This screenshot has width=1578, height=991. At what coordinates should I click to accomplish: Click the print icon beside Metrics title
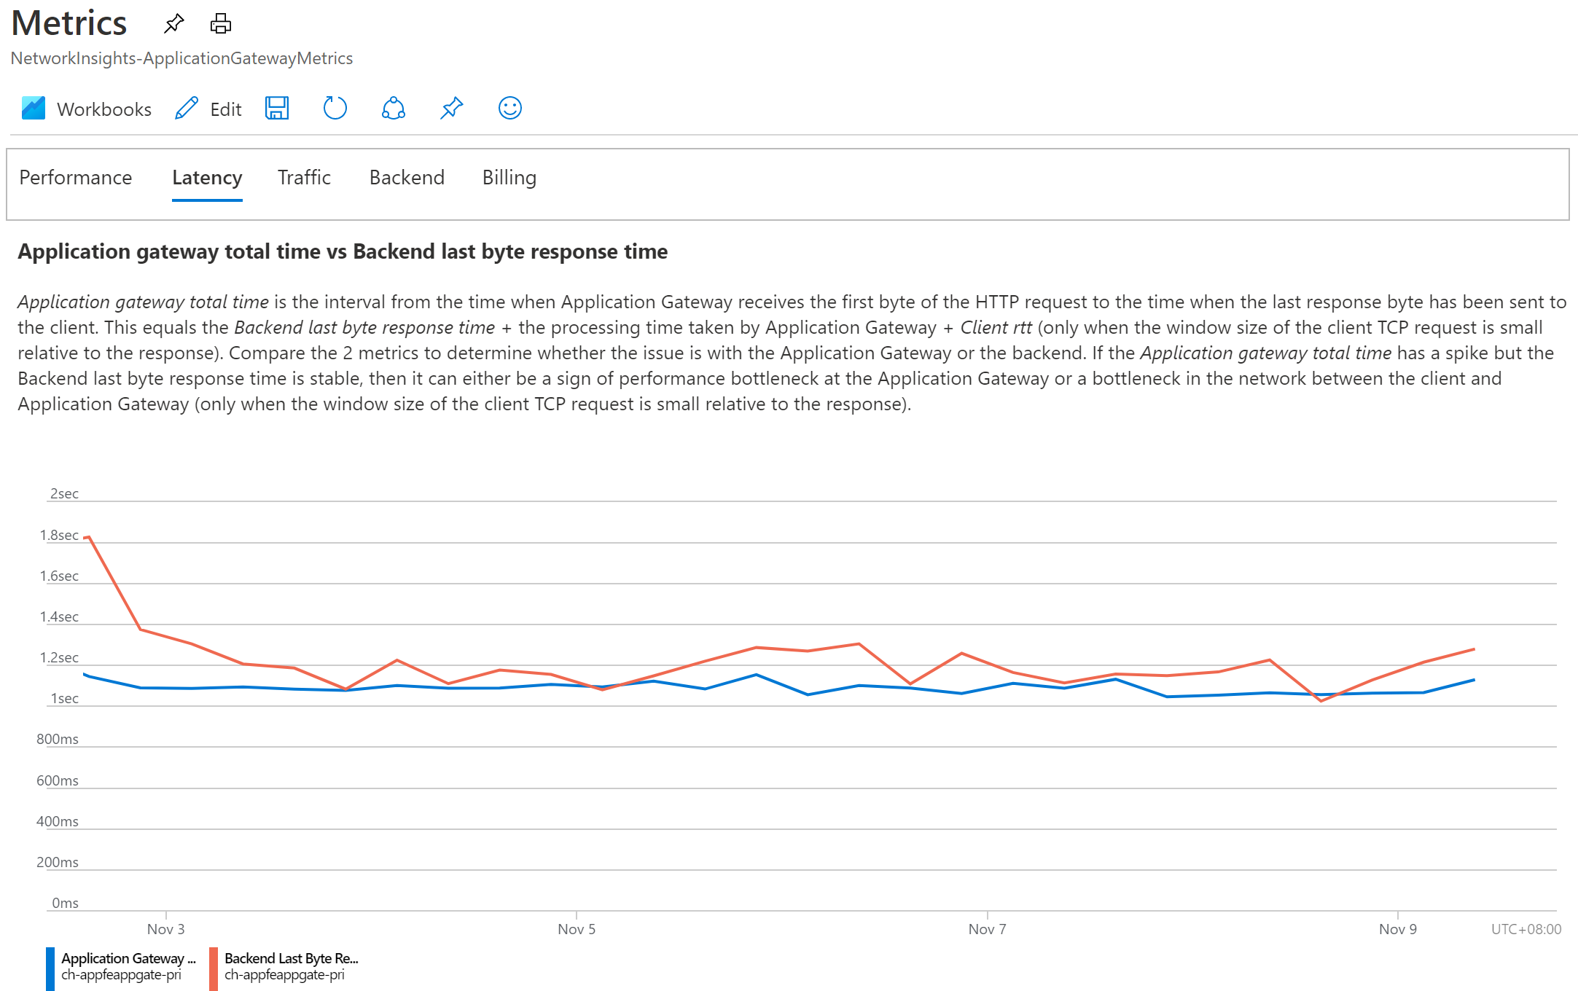(220, 24)
